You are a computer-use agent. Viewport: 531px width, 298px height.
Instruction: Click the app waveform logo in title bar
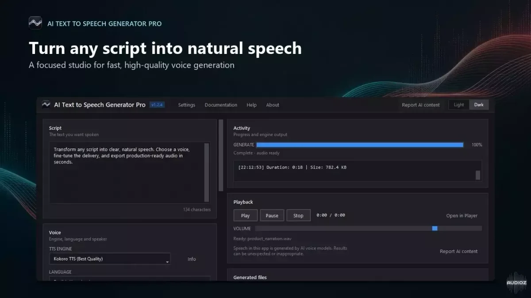coord(46,105)
